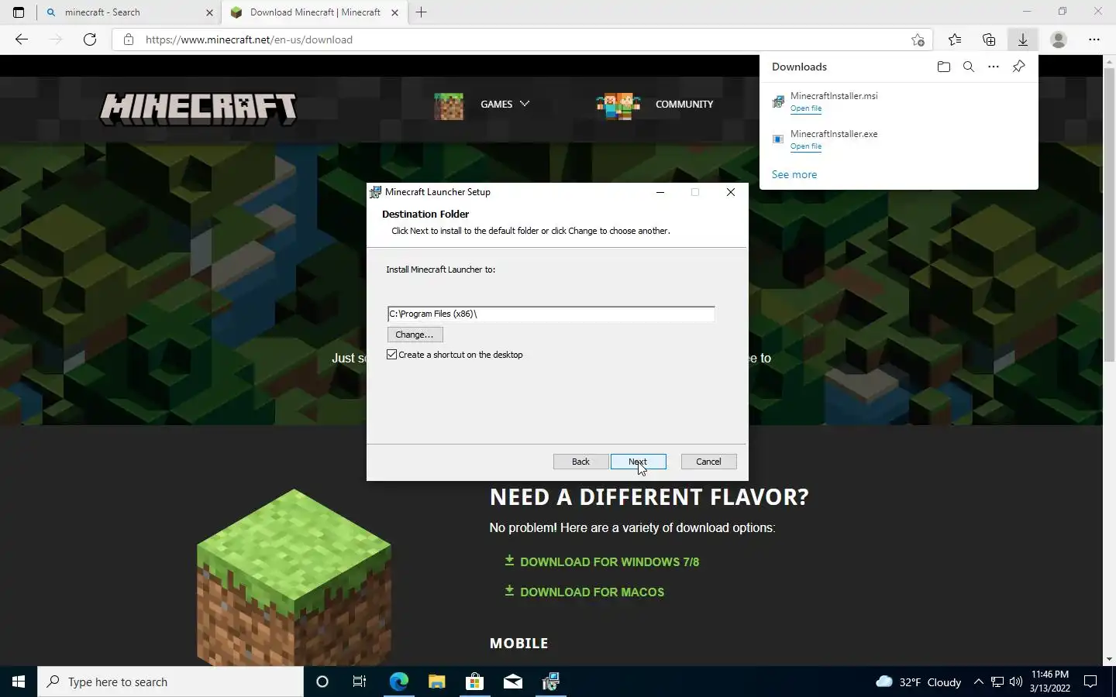Uncheck Create a shortcut on the desktop

coord(392,355)
